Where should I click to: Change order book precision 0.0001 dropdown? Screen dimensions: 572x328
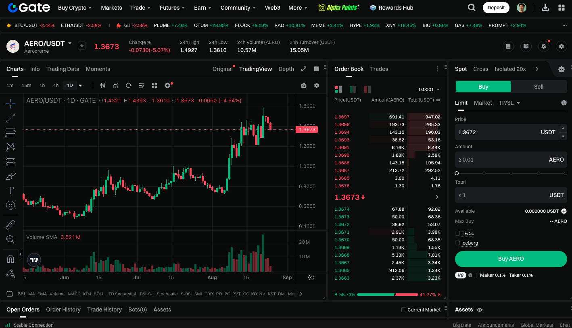(429, 89)
